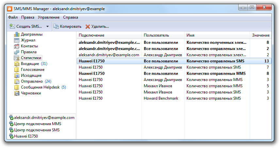Sort by the Значение column header
This screenshot has width=280, height=148.
point(261,35)
